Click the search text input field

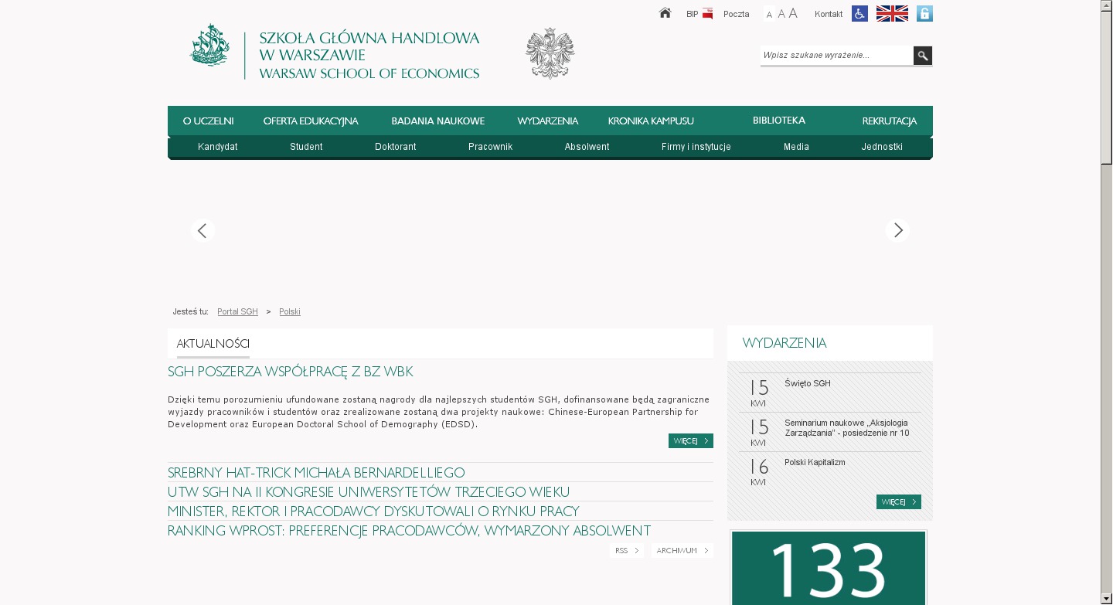[x=836, y=56]
